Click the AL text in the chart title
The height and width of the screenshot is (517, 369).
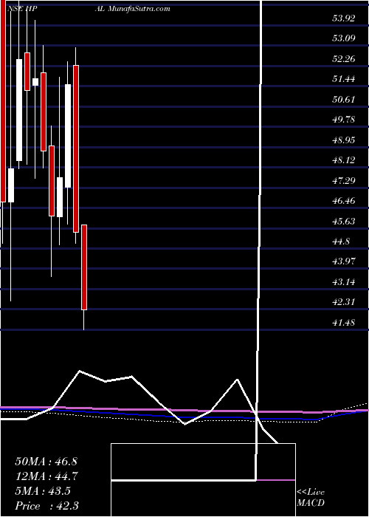point(101,9)
